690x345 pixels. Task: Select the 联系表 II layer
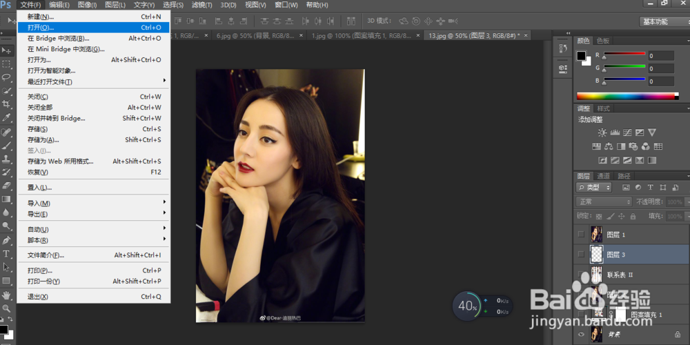pos(631,275)
